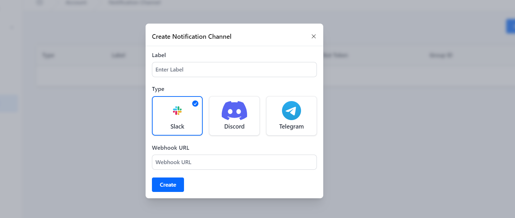Pick Telegram as the notification type
The width and height of the screenshot is (515, 218).
click(292, 116)
